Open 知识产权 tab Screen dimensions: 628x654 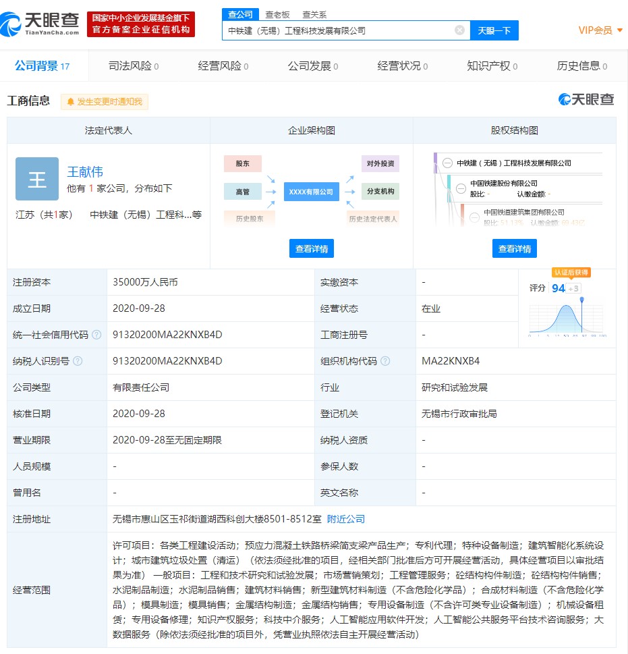coord(492,66)
